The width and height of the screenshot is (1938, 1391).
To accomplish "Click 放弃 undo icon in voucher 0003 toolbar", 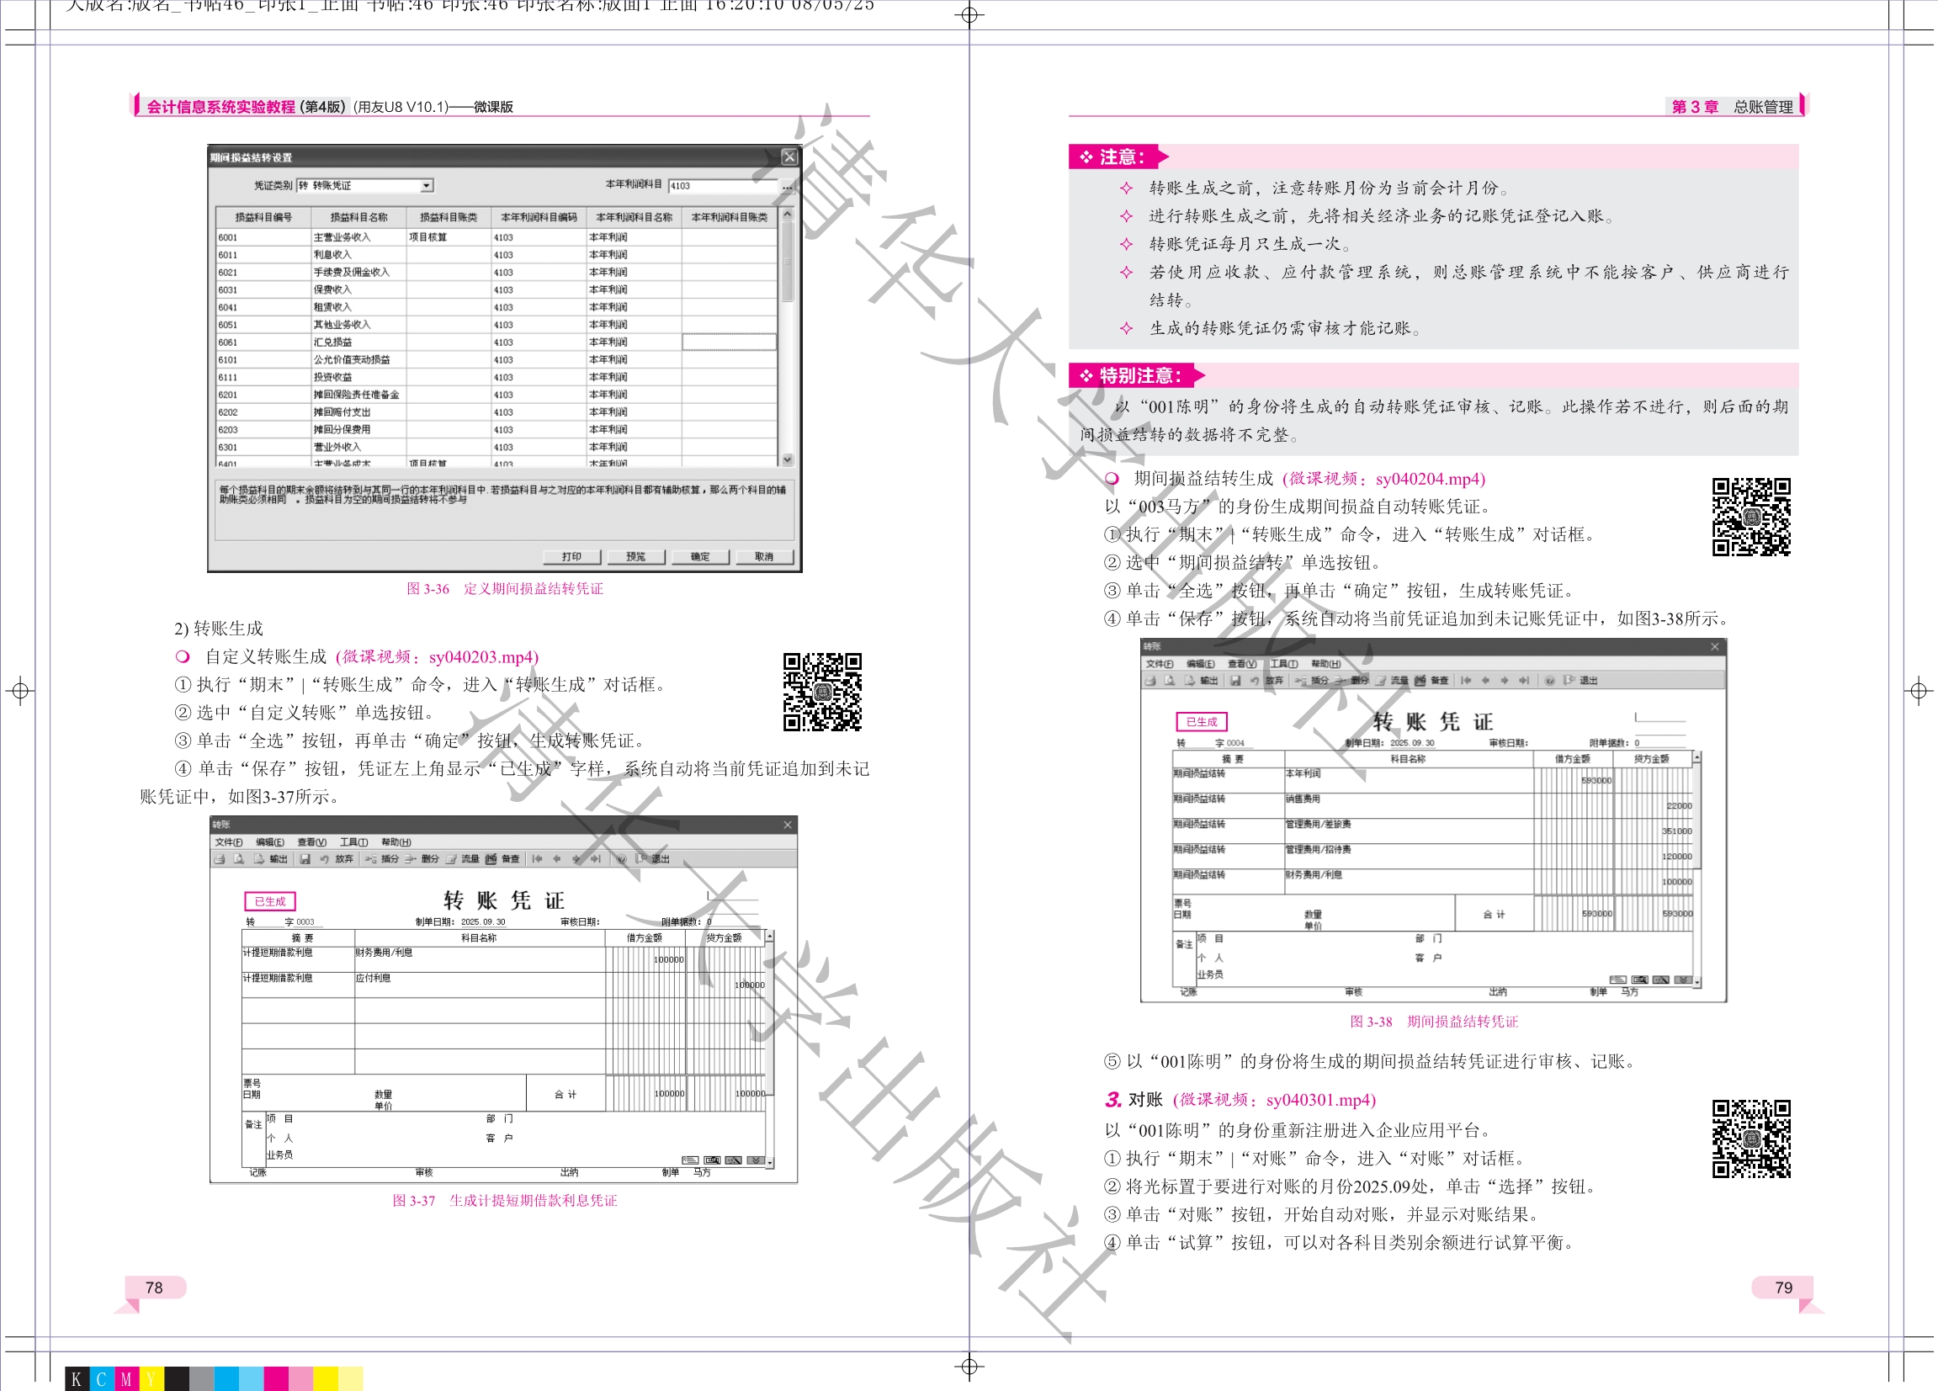I will pyautogui.click(x=325, y=858).
